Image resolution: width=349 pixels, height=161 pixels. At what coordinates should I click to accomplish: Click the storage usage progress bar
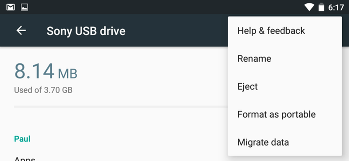(121, 107)
